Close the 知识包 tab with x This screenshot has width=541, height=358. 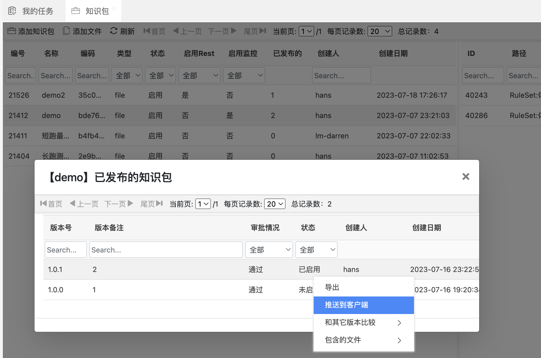coord(114,8)
